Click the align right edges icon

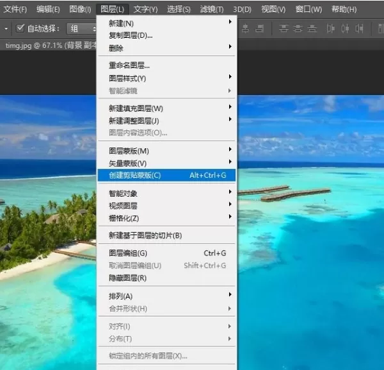pyautogui.click(x=260, y=28)
